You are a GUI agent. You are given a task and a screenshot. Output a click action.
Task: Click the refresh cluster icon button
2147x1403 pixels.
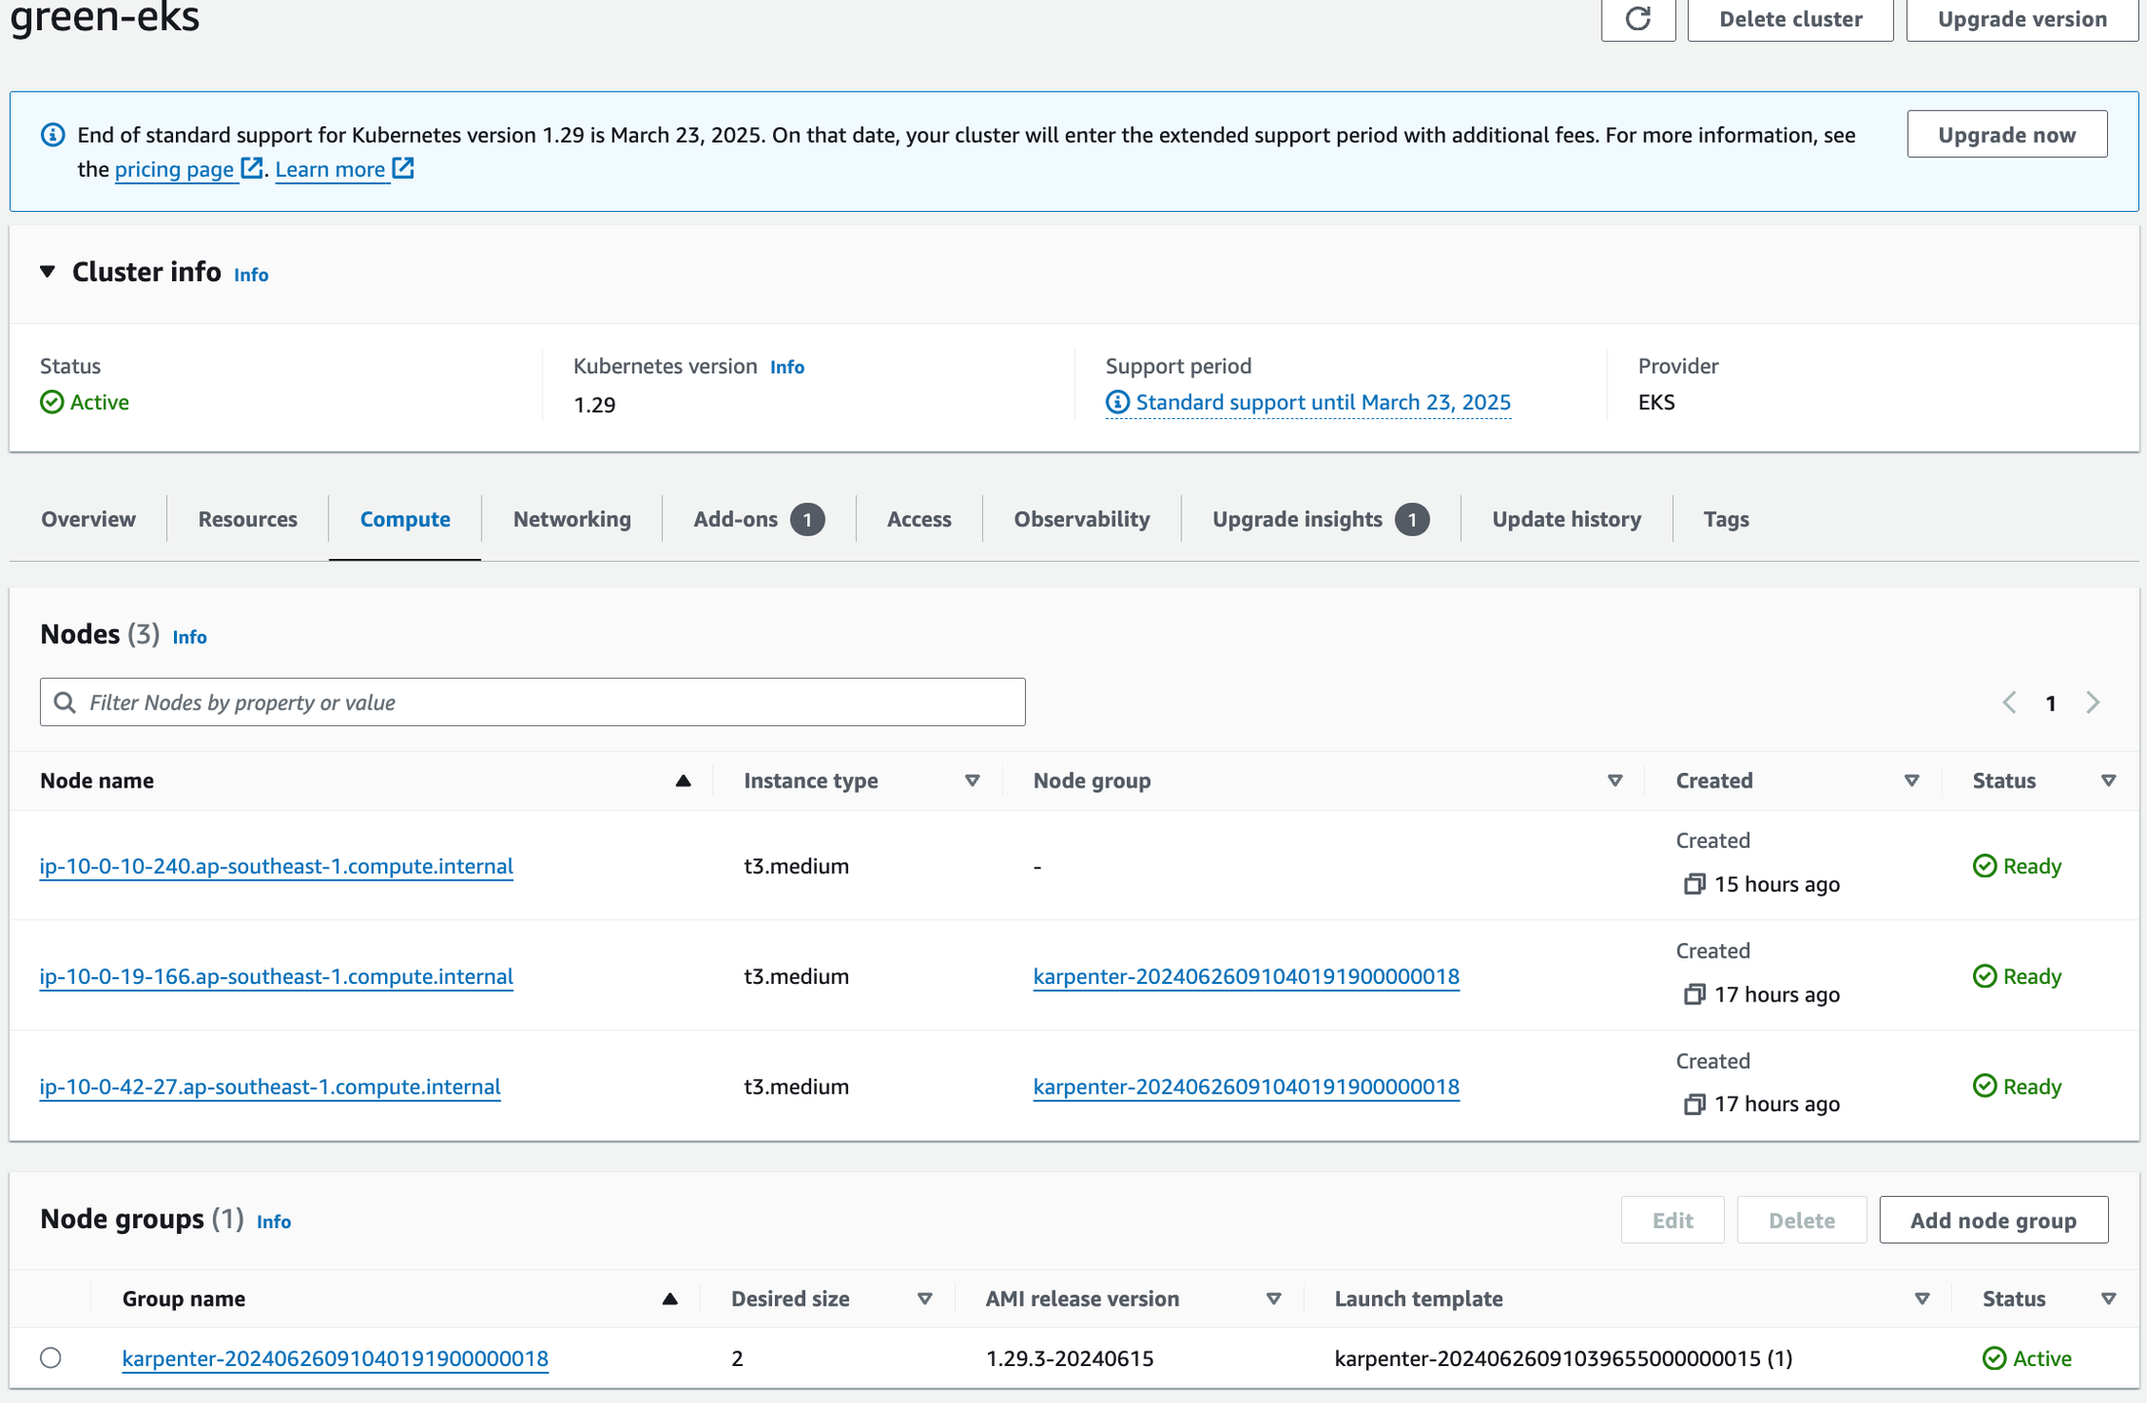(x=1637, y=18)
